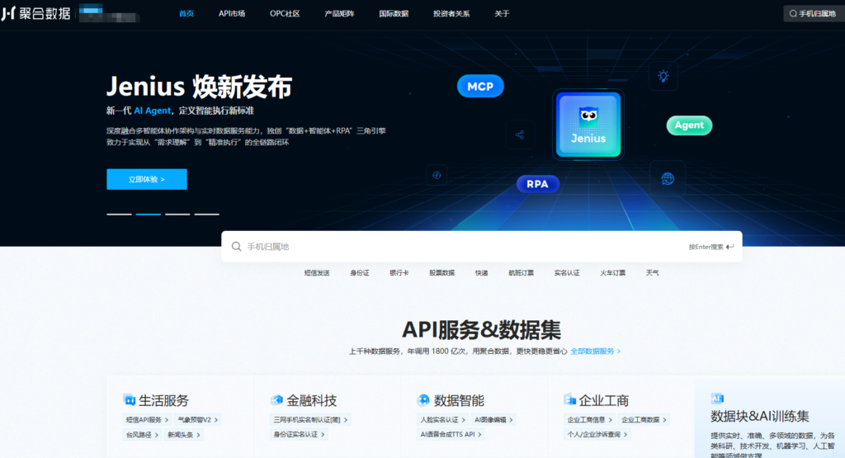Open the 台风路径 chevron tag
The height and width of the screenshot is (458, 845).
(x=142, y=435)
